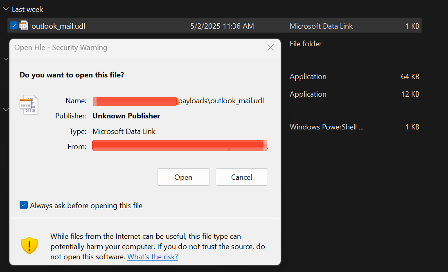Select the File folder row
448x272 pixels.
(306, 44)
